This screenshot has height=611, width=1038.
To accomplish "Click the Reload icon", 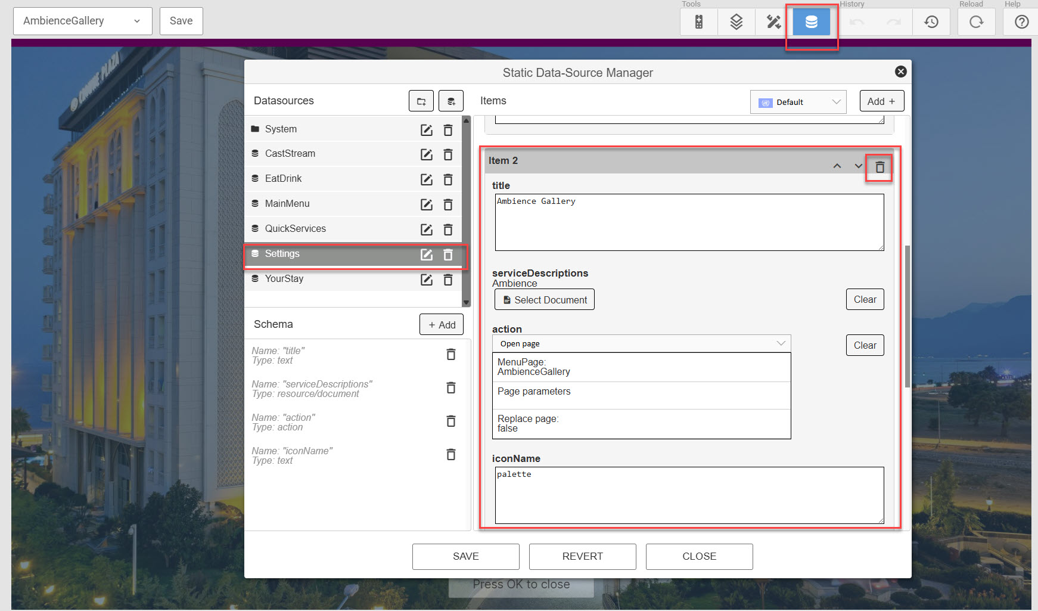I will tap(976, 22).
